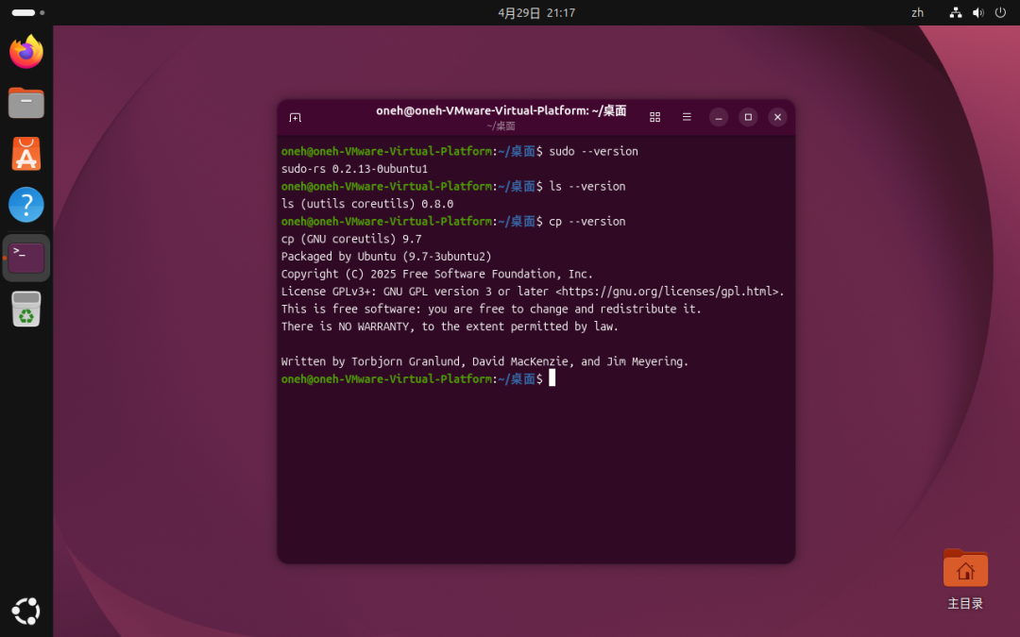
Task: Switch input source from zh indicator
Action: point(917,13)
